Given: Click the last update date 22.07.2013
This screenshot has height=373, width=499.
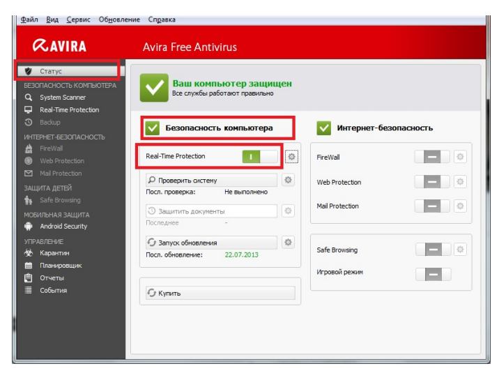Looking at the screenshot, I should [x=242, y=254].
